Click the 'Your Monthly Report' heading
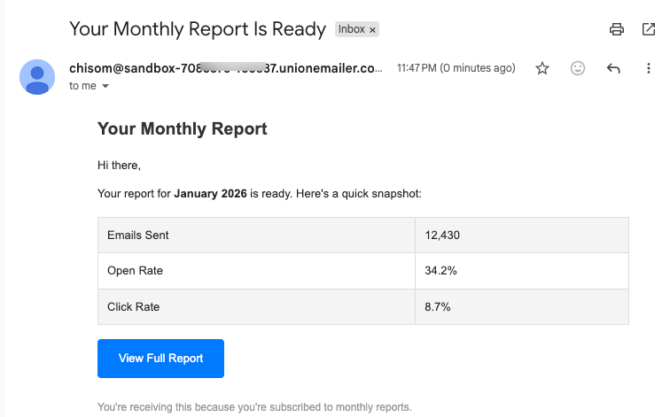This screenshot has height=417, width=670. pyautogui.click(x=182, y=129)
